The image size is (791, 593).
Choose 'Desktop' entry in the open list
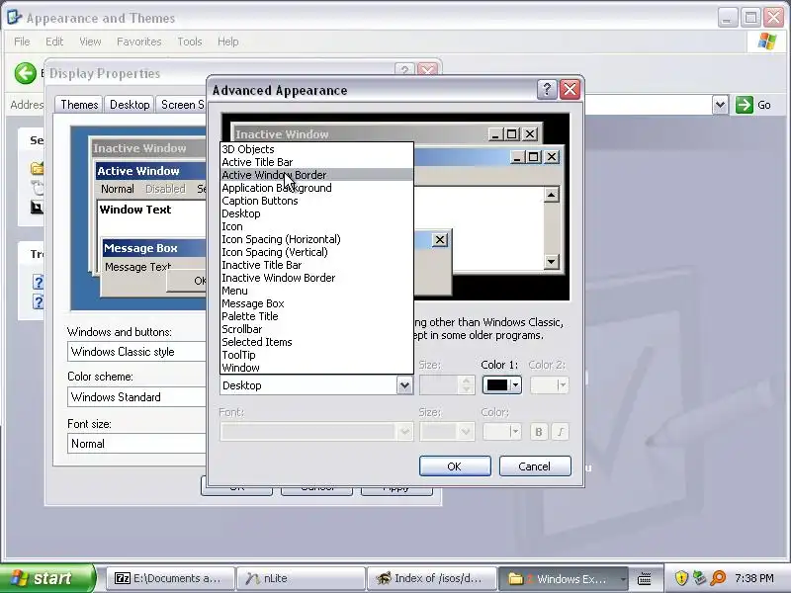click(x=316, y=213)
